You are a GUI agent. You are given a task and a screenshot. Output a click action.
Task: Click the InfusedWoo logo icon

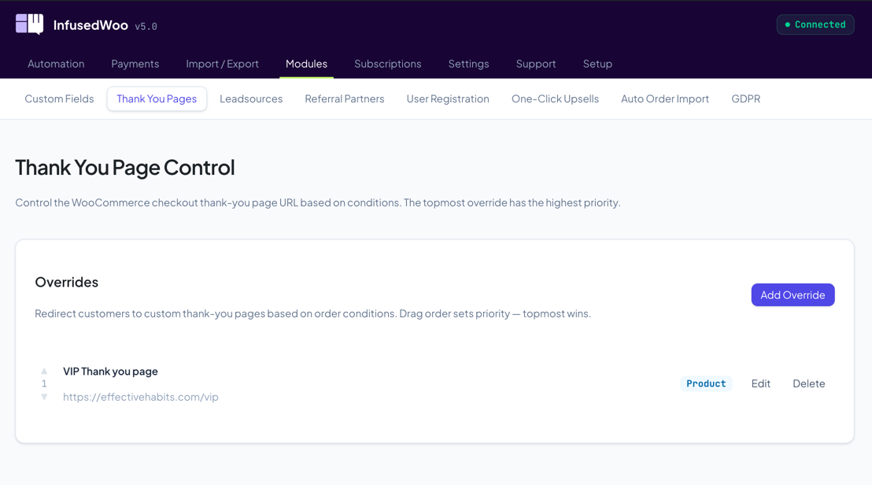click(28, 24)
